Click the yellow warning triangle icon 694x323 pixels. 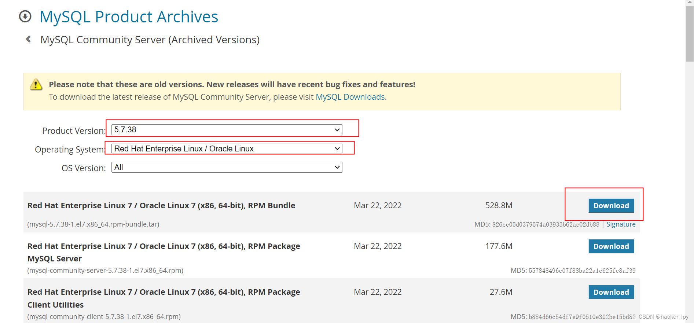coord(36,85)
